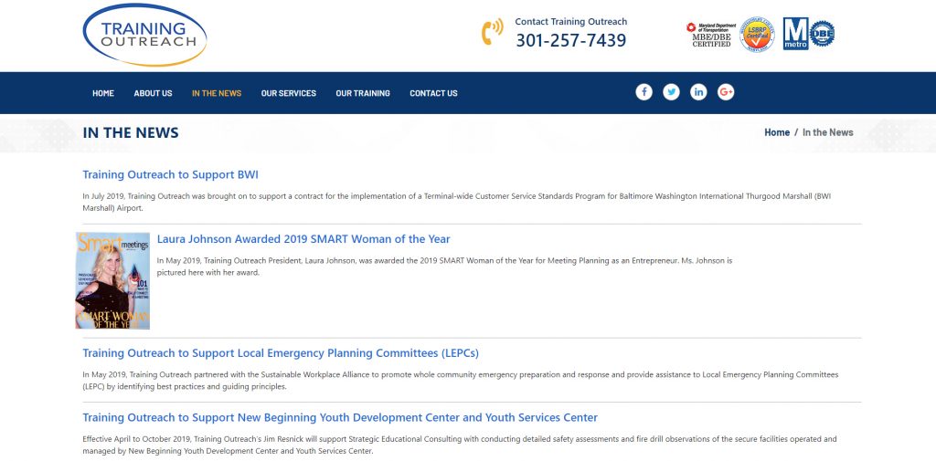Open the Our Services menu item
Screen dimensions: 936x461
coord(288,93)
